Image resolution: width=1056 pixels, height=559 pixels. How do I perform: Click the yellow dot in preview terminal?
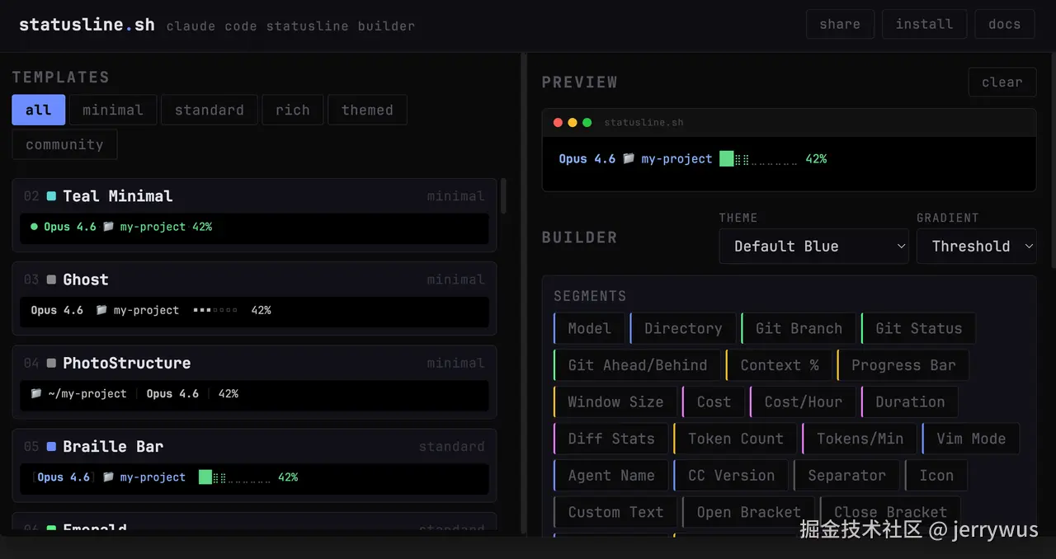(573, 123)
